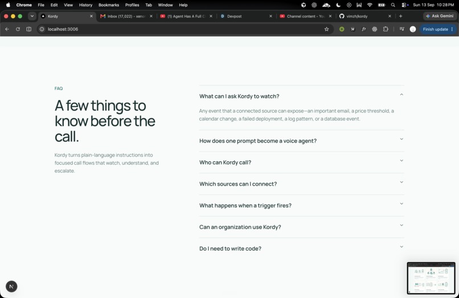
Task: Expand 'What happens when a trigger fires?'
Action: 301,205
